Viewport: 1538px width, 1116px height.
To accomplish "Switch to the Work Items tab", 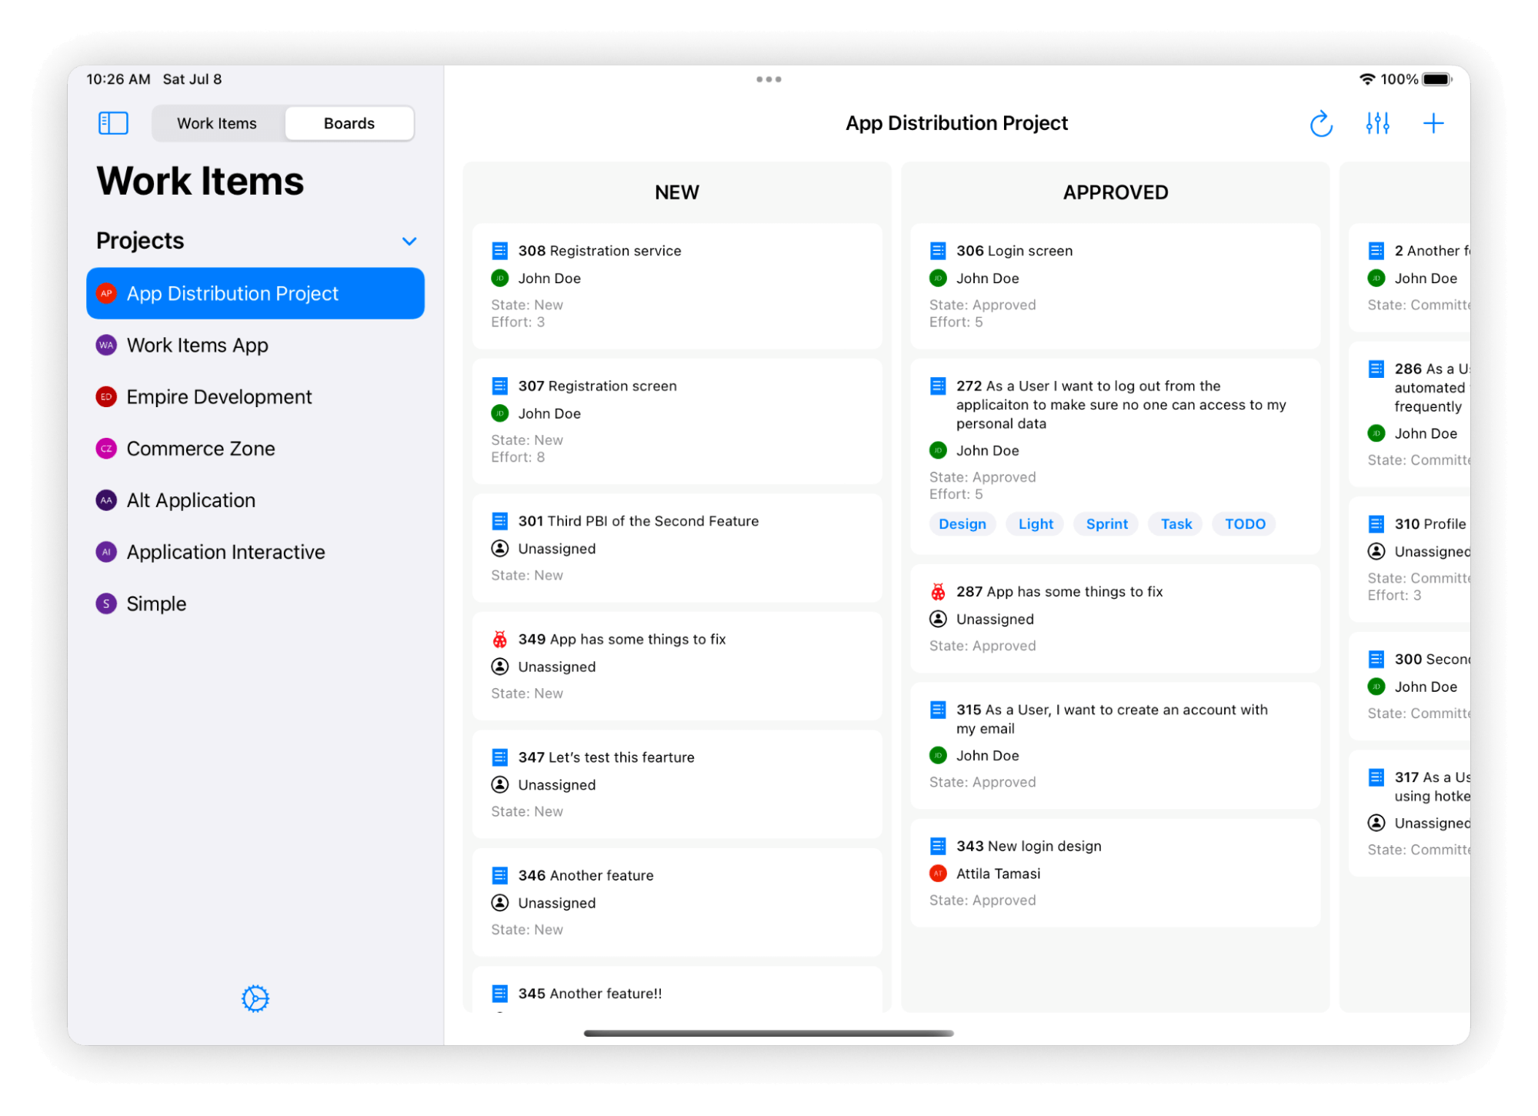I will pos(216,123).
